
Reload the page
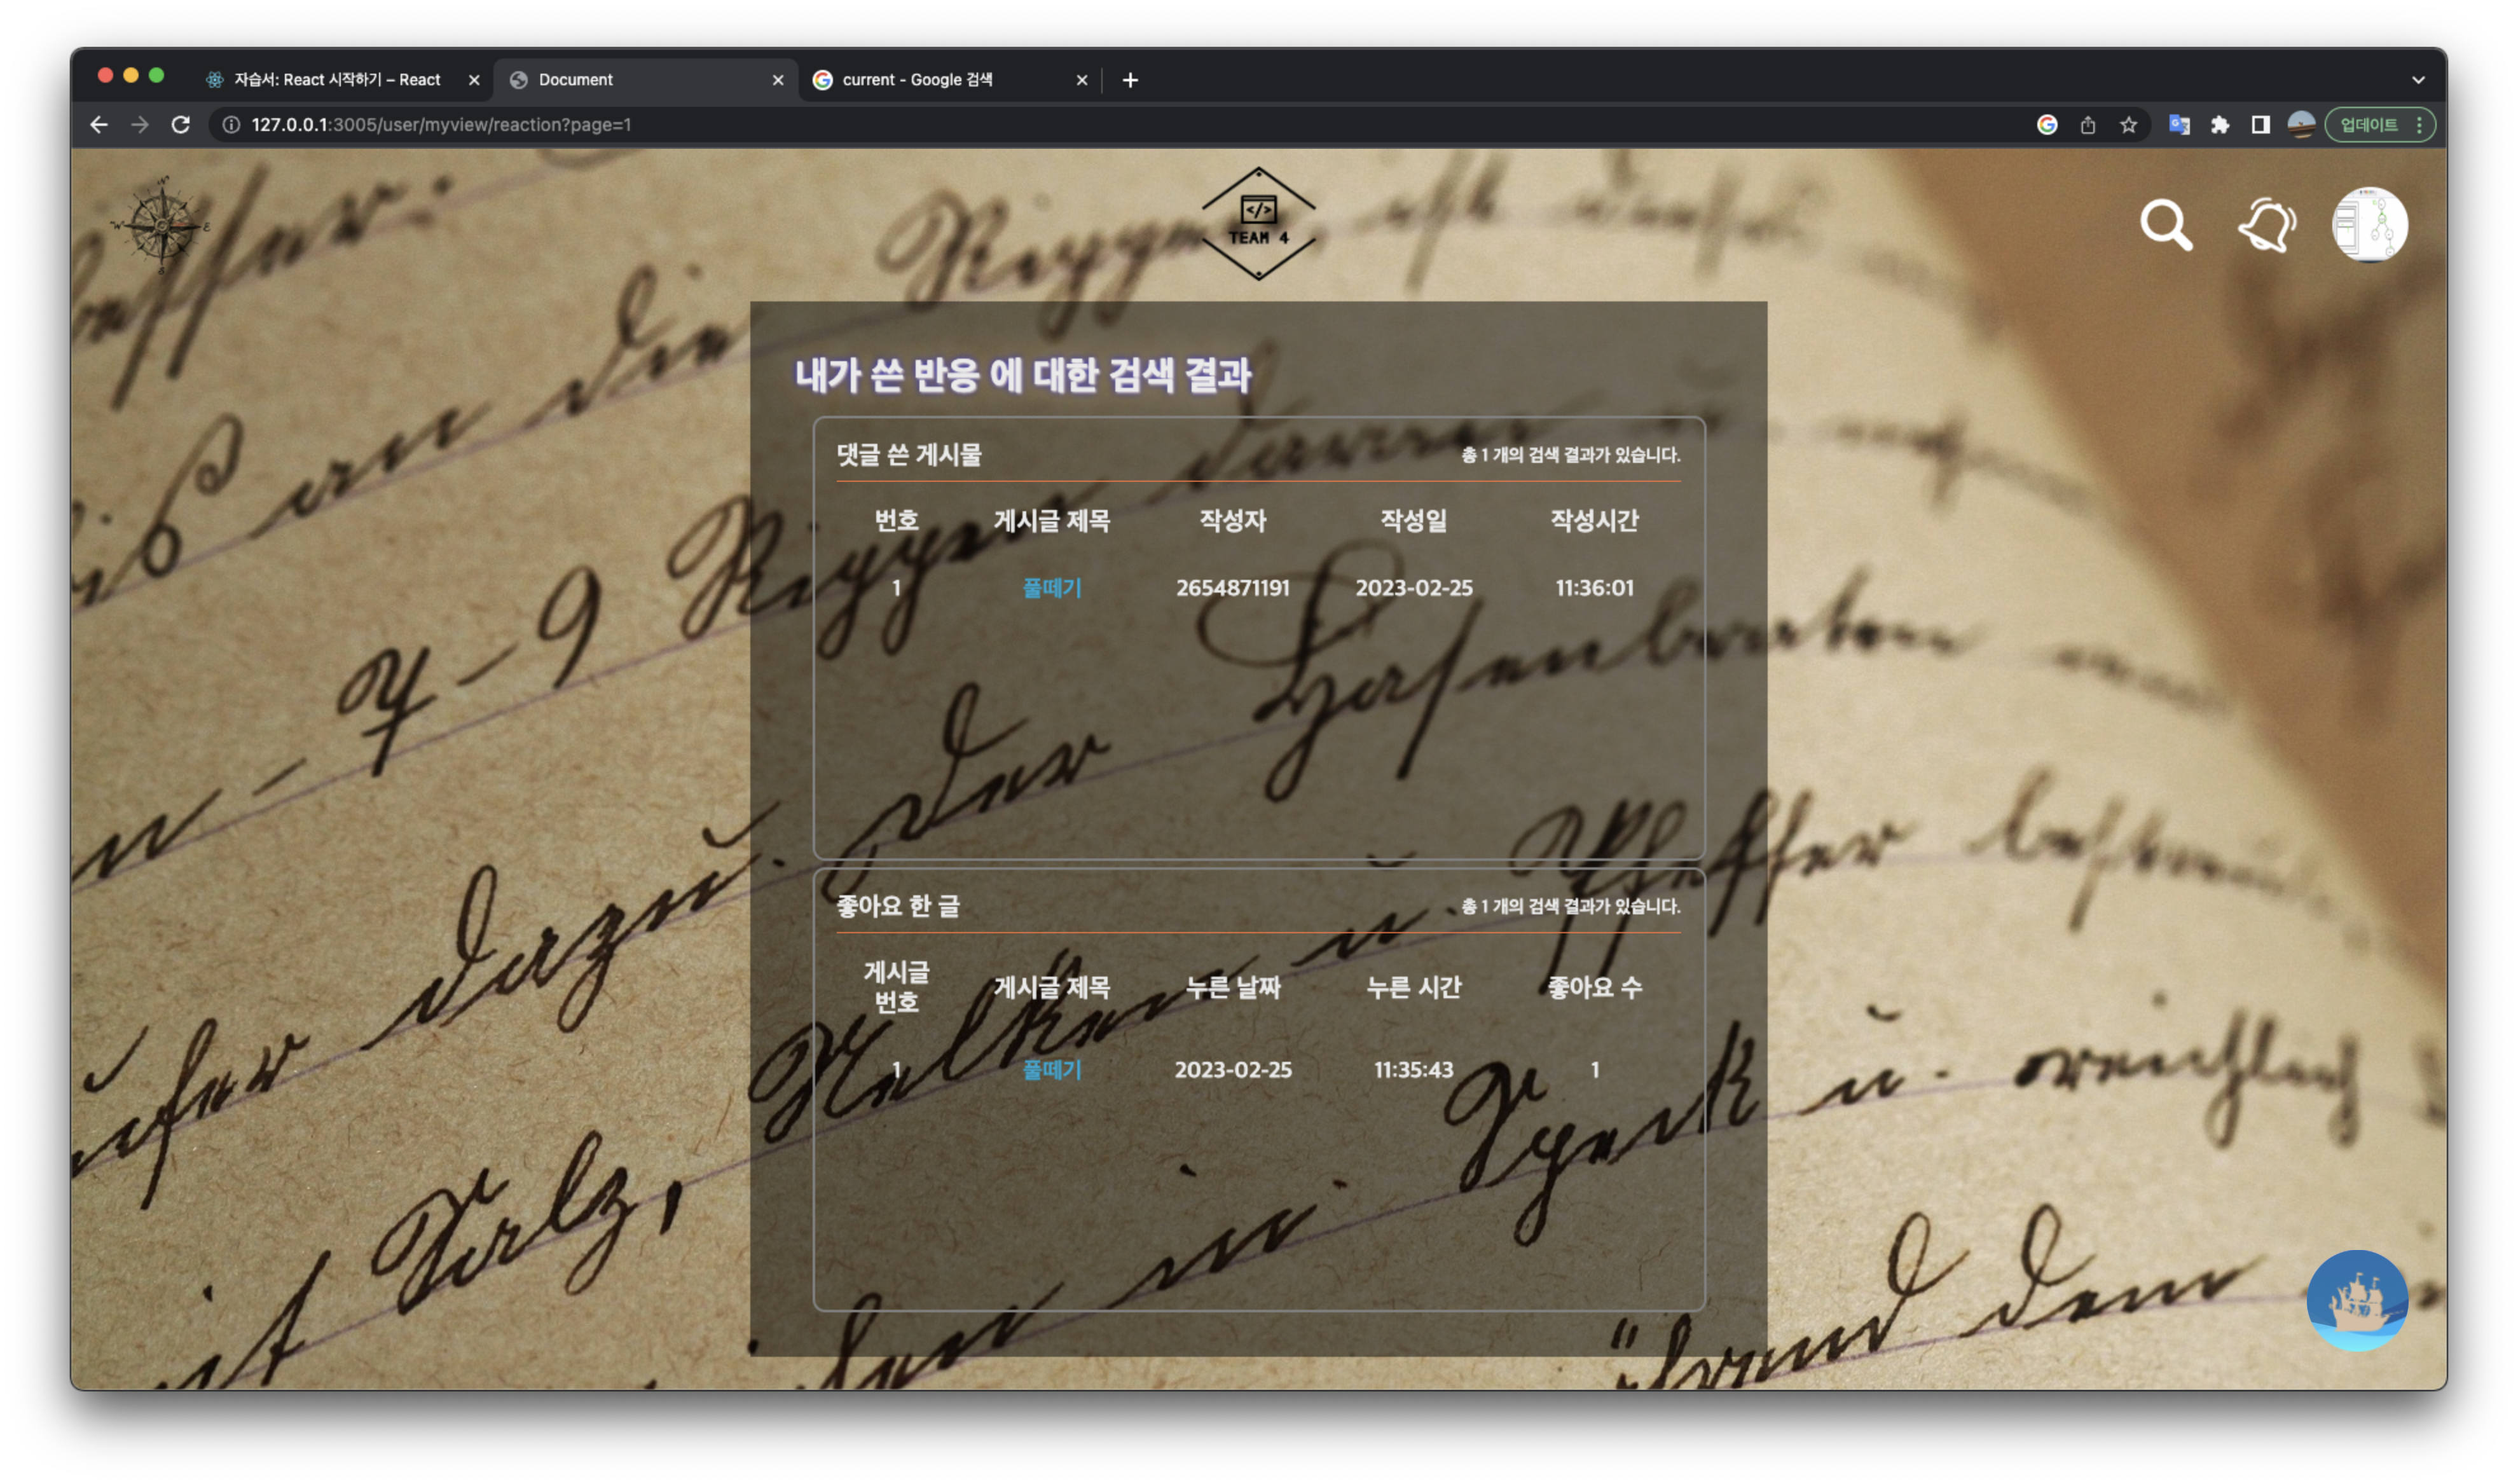click(181, 125)
